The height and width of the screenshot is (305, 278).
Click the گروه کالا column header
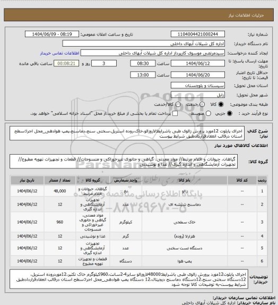[93, 181]
